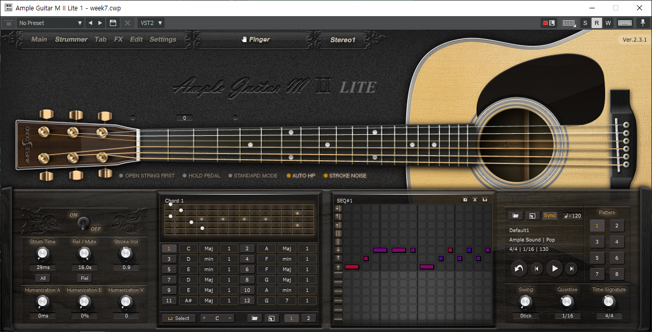Viewport: 652px width, 332px height.
Task: Click the red and white routing icon
Action: (x=548, y=23)
